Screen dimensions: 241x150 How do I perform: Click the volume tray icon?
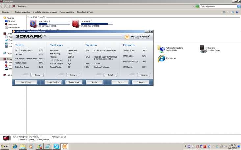tap(225, 147)
